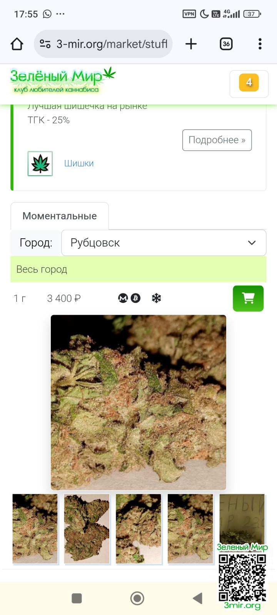Click the Bitcoin payment icon
This screenshot has width=277, height=615.
coord(135,298)
